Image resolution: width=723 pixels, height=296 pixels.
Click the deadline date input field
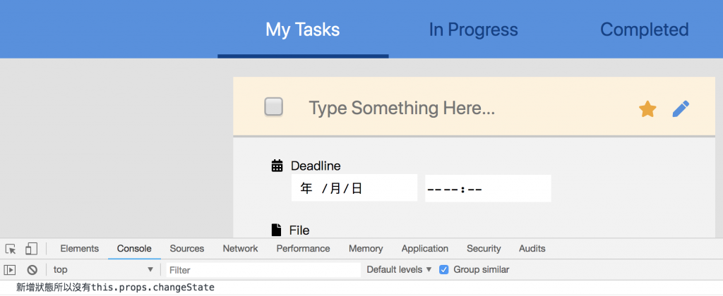point(354,188)
